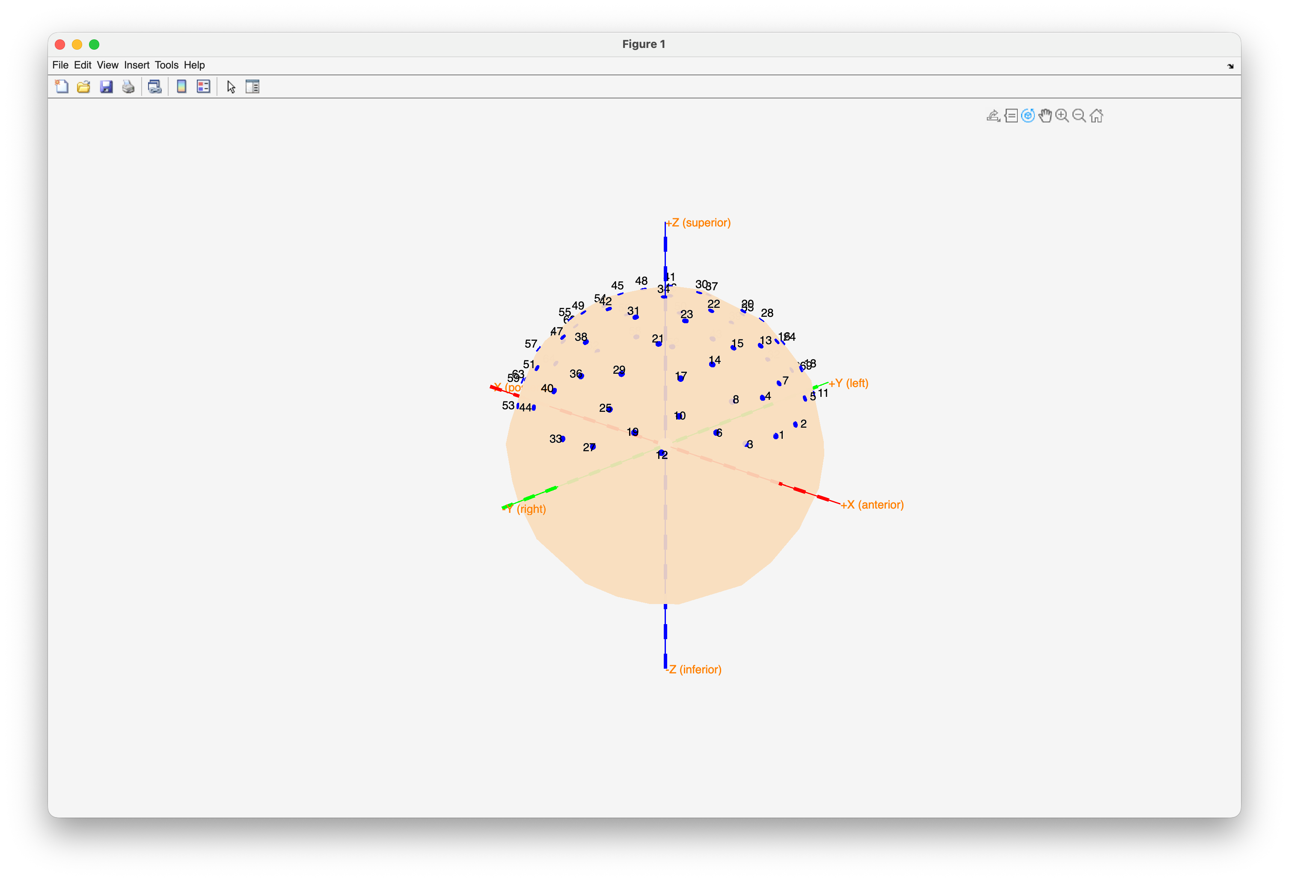Click the Zoom Out magnifier button
The width and height of the screenshot is (1289, 881).
pos(1079,116)
